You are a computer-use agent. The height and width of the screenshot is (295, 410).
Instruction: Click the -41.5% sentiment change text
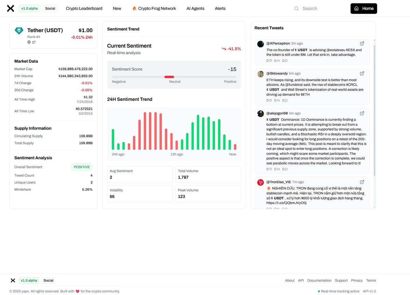(x=234, y=49)
